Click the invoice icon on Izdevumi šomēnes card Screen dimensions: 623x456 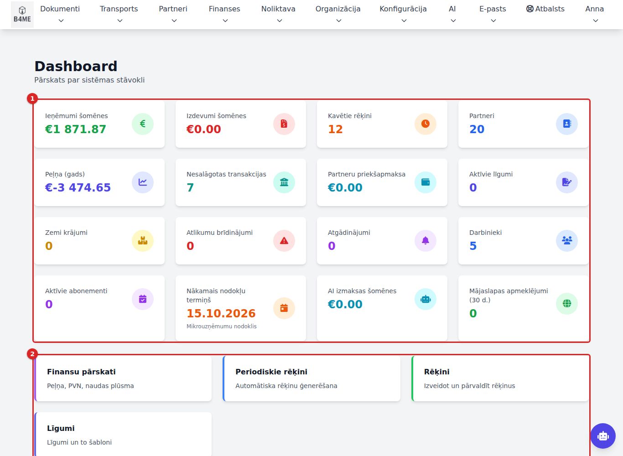point(284,124)
